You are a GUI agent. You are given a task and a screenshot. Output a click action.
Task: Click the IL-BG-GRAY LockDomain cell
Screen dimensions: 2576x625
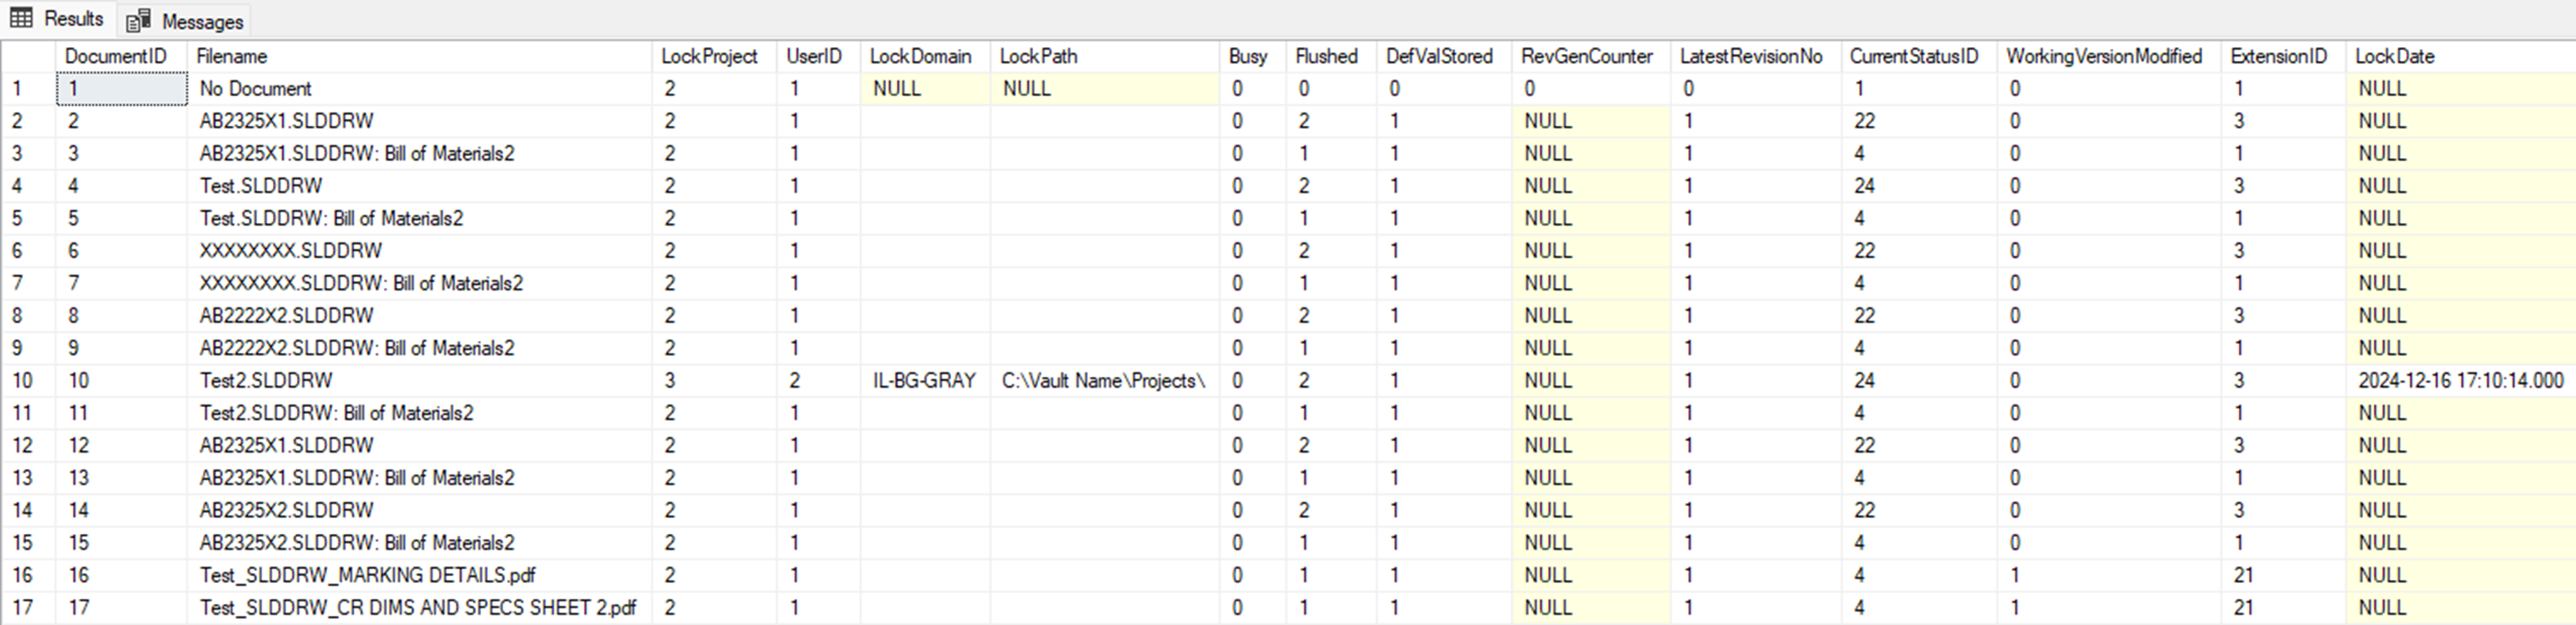(x=923, y=380)
